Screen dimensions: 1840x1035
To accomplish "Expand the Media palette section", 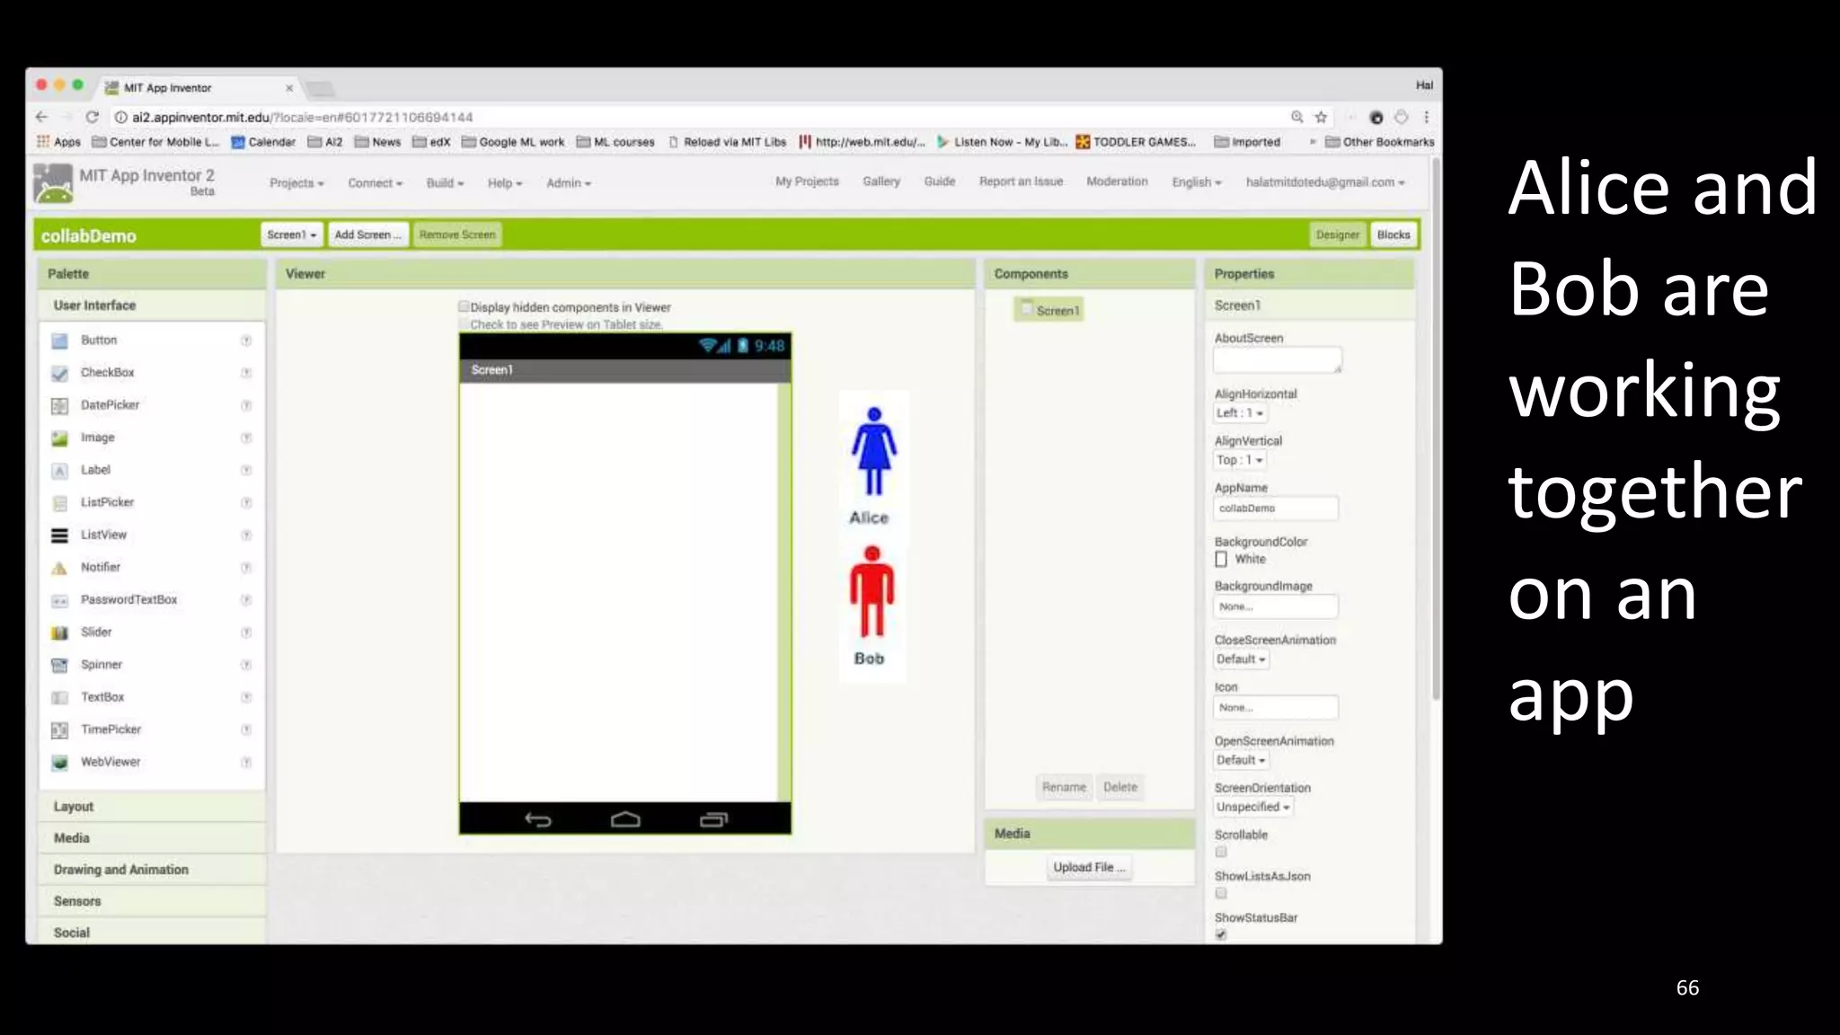I will (x=152, y=838).
